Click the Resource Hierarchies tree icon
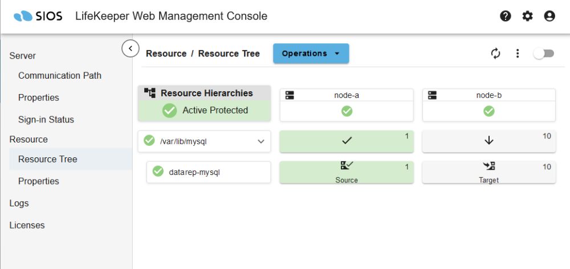Screen dimensions: 570x269 (x=150, y=93)
